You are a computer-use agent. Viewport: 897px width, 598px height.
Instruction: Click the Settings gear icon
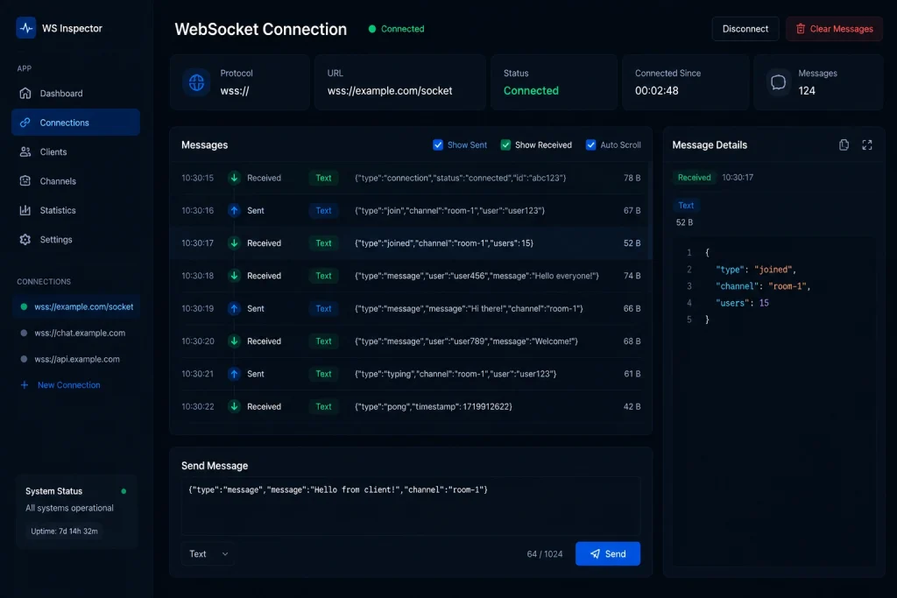25,239
